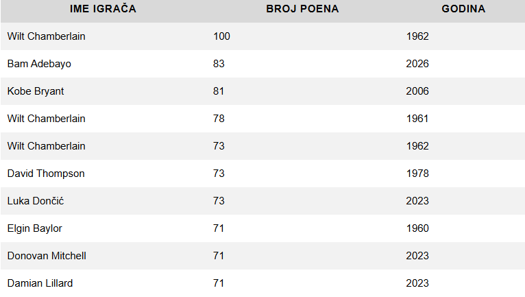Select the 81 points cell
Viewport: 525px width, 297px height.
pos(219,91)
